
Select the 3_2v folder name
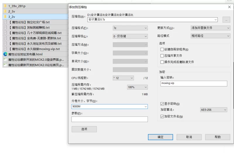point(12,17)
